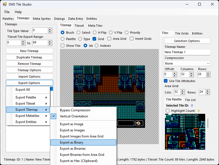Expand the Export Metatiles submenu arrow

pyautogui.click(x=46, y=116)
